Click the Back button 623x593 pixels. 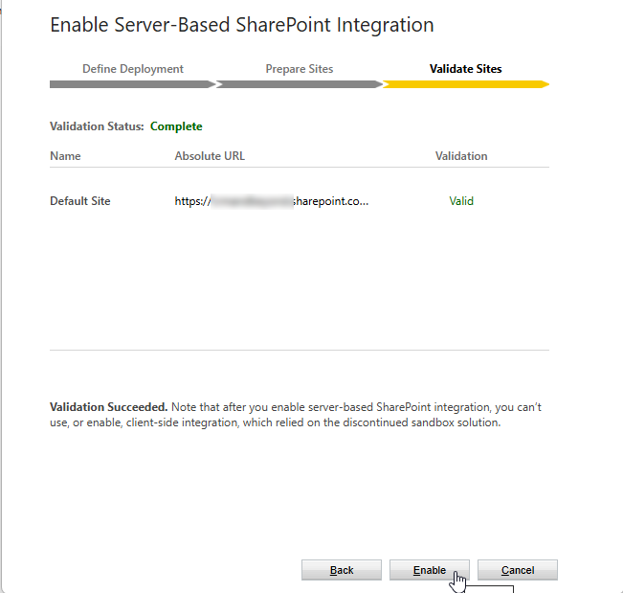[342, 570]
